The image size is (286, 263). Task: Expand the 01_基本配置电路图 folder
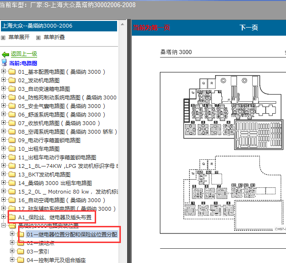click(3, 71)
